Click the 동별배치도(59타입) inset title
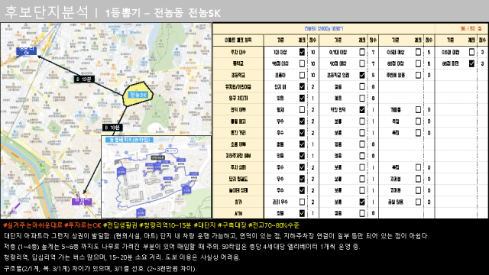489x275 pixels. pyautogui.click(x=130, y=140)
